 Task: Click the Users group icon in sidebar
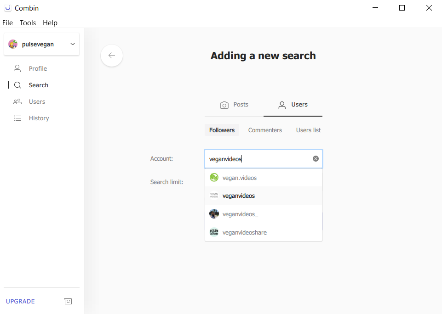click(x=17, y=101)
